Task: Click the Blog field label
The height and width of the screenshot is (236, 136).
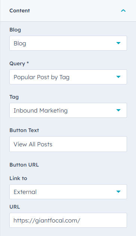Action: [15, 30]
